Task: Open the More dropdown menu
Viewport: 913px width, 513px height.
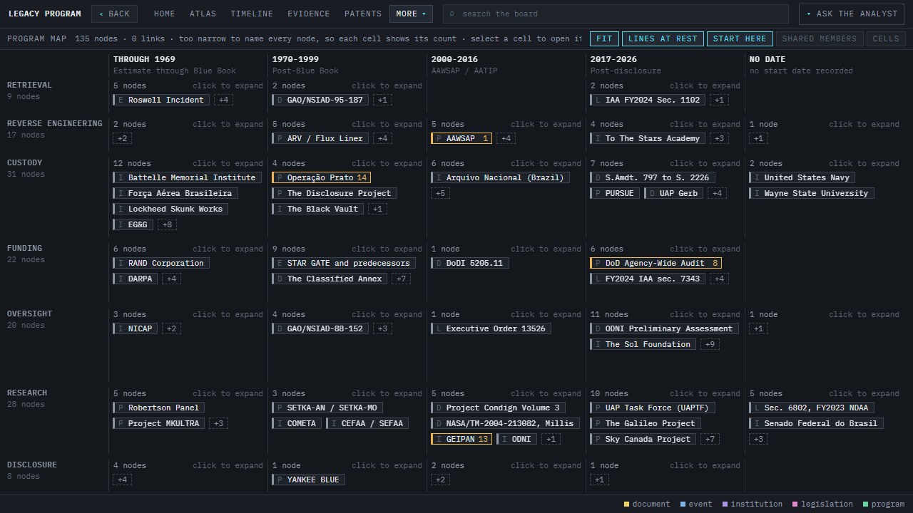Action: click(x=411, y=14)
